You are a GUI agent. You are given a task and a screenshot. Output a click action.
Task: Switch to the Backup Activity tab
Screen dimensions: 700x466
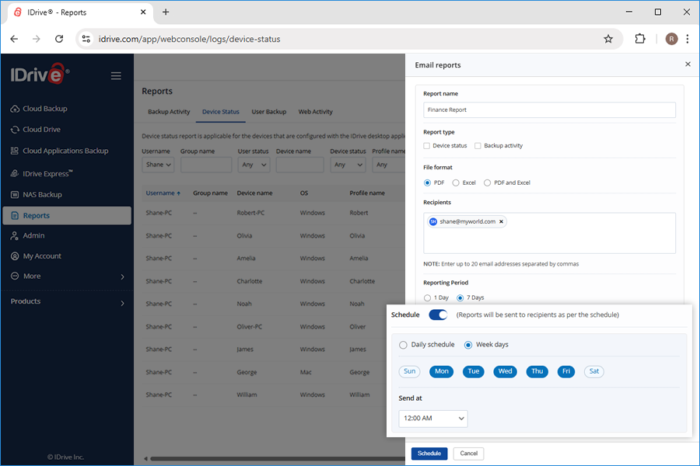click(x=169, y=112)
